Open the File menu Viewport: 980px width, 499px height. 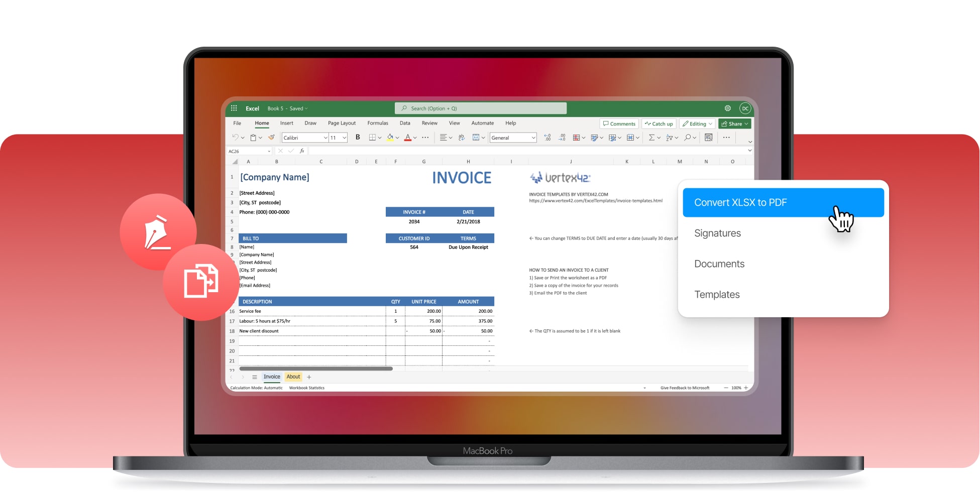click(237, 123)
